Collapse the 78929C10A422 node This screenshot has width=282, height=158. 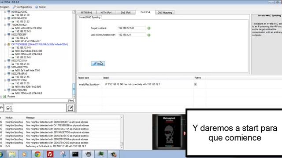pyautogui.click(x=5, y=25)
